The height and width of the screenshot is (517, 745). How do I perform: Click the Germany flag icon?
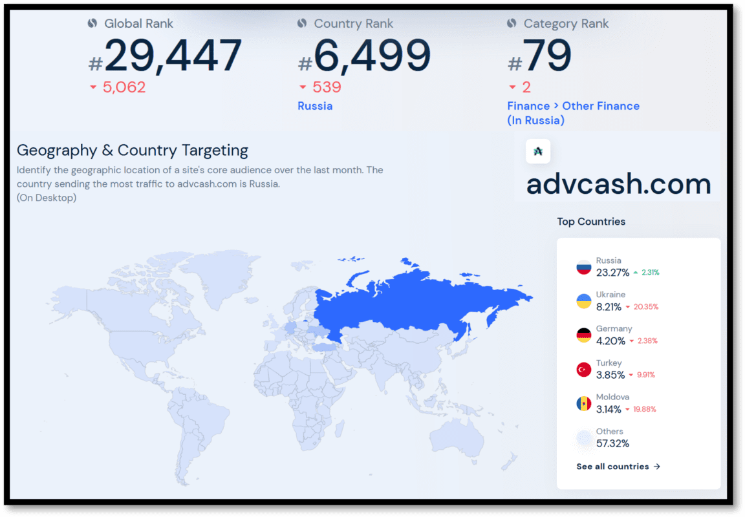[583, 335]
